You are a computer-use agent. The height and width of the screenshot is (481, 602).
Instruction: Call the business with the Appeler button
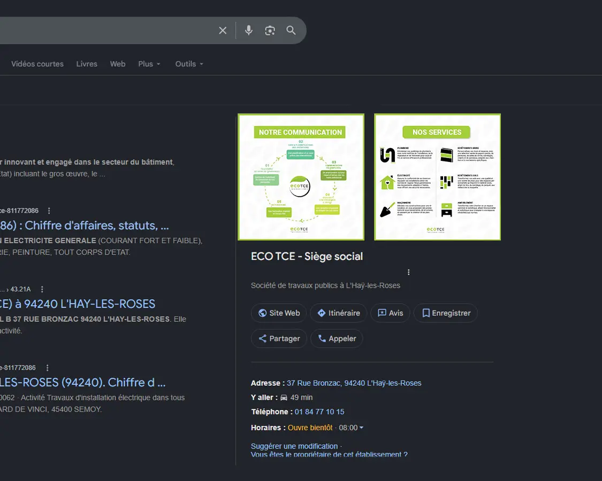click(337, 338)
